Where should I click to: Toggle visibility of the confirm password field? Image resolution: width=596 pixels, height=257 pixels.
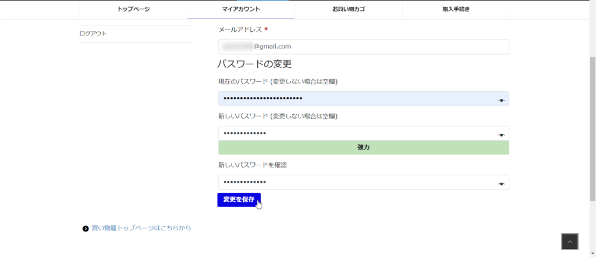click(501, 184)
